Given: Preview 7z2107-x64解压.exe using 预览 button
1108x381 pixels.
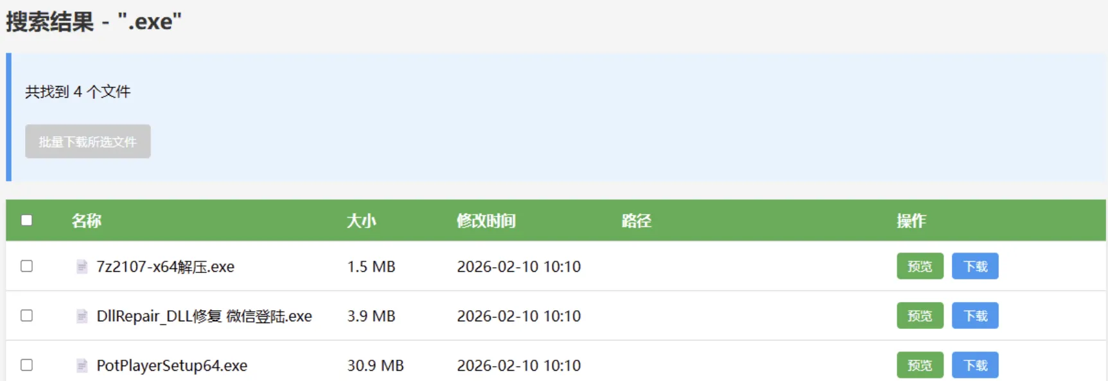Looking at the screenshot, I should tap(920, 266).
